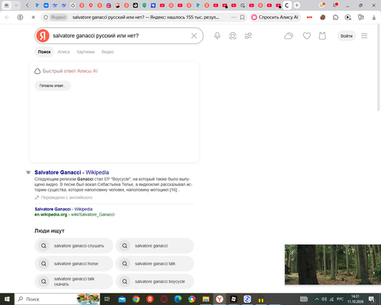Screen dimensions: 381x305
Task: Select suggestion salvatore ganacci talk скачать
Action: pyautogui.click(x=74, y=281)
